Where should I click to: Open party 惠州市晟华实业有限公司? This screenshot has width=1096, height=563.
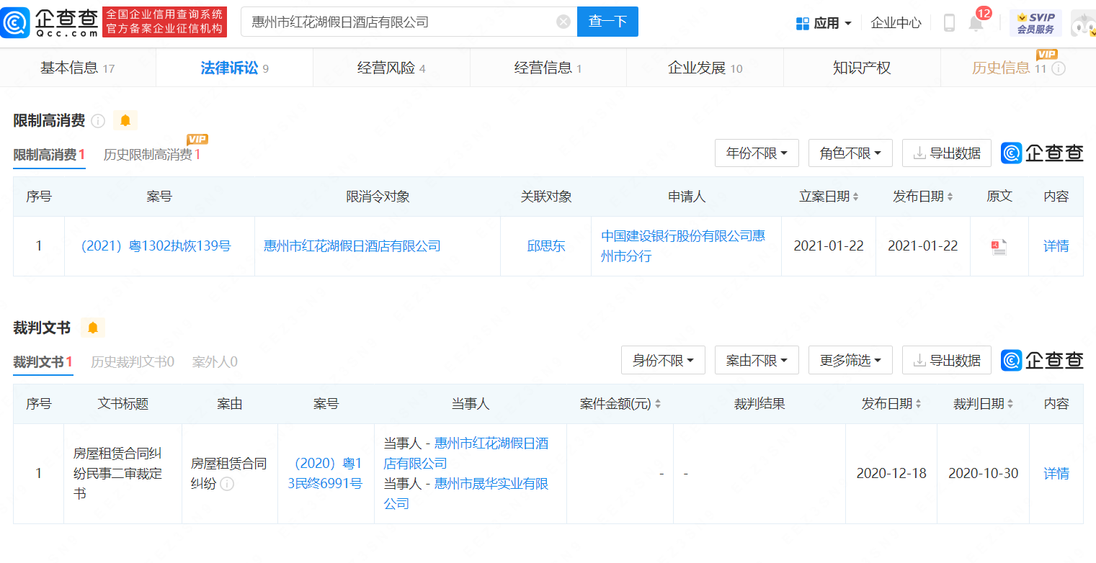click(x=466, y=493)
